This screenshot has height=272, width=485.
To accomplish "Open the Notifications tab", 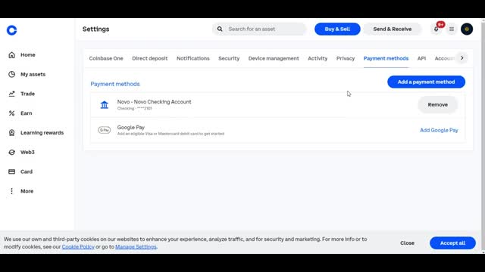I will point(193,58).
